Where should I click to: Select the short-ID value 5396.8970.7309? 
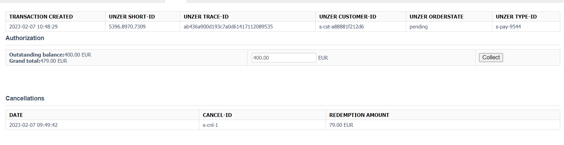coord(127,27)
